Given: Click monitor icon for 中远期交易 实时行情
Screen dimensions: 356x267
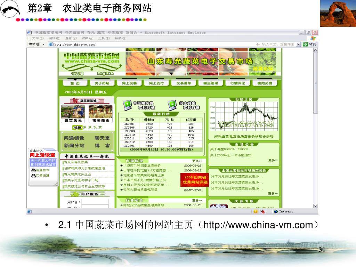Looking at the screenshot, I should (x=127, y=105).
